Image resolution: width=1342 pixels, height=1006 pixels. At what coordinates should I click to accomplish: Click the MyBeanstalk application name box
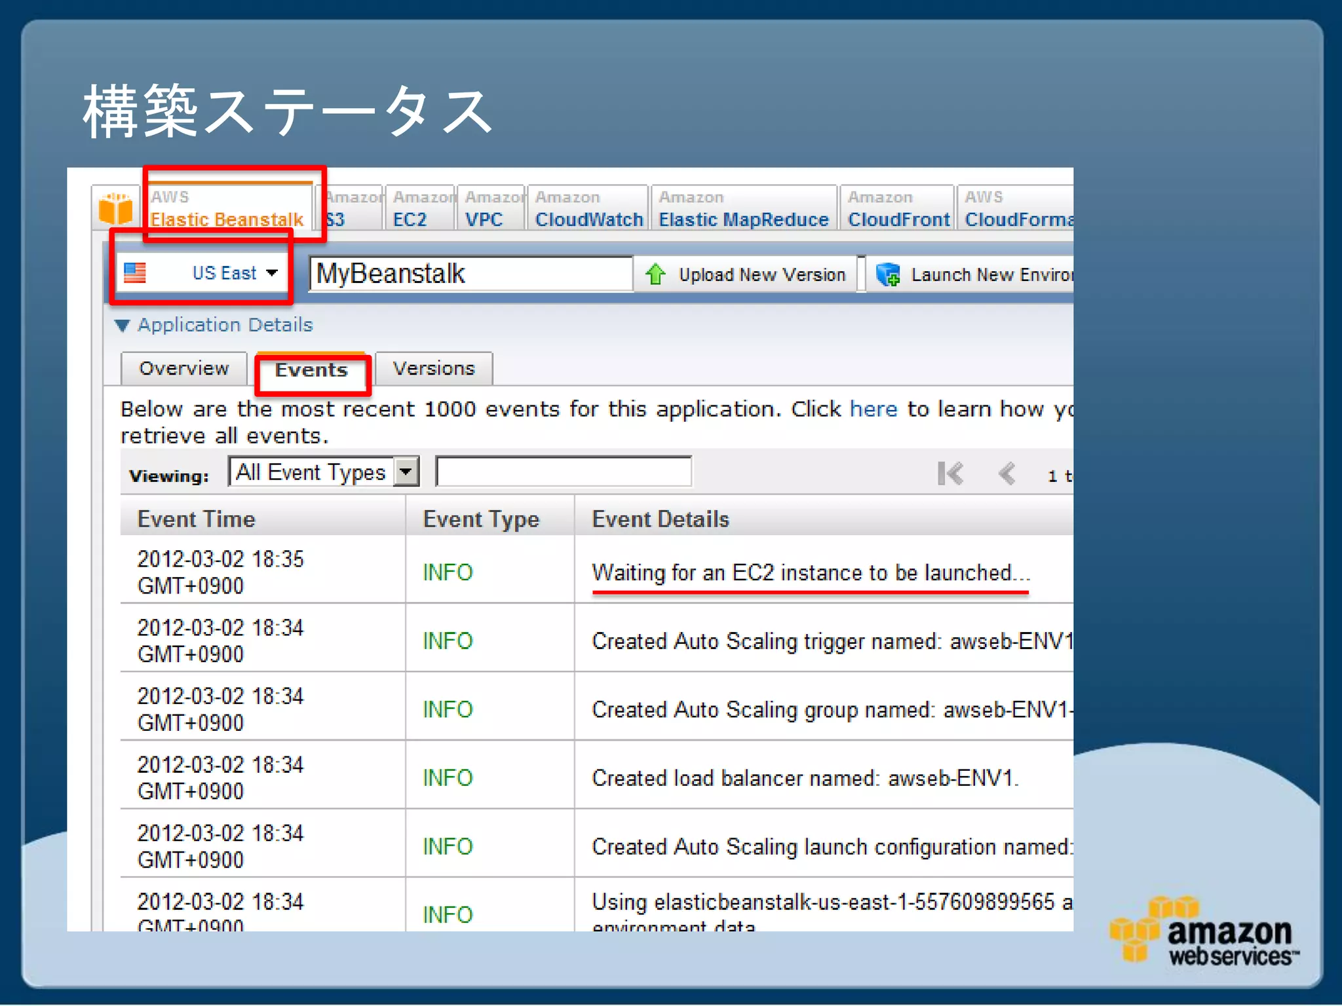tap(470, 274)
